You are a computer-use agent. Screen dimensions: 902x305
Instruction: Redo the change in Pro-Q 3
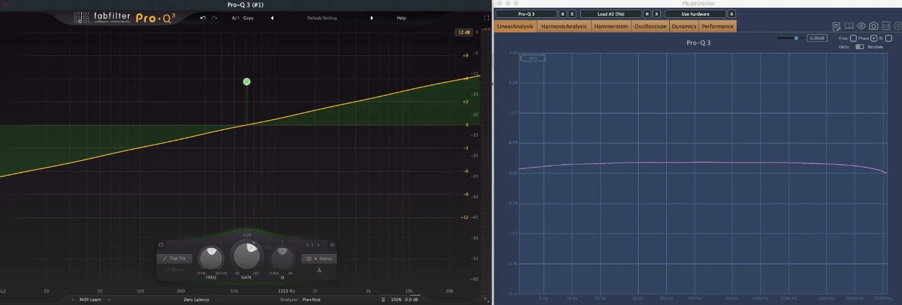[215, 18]
